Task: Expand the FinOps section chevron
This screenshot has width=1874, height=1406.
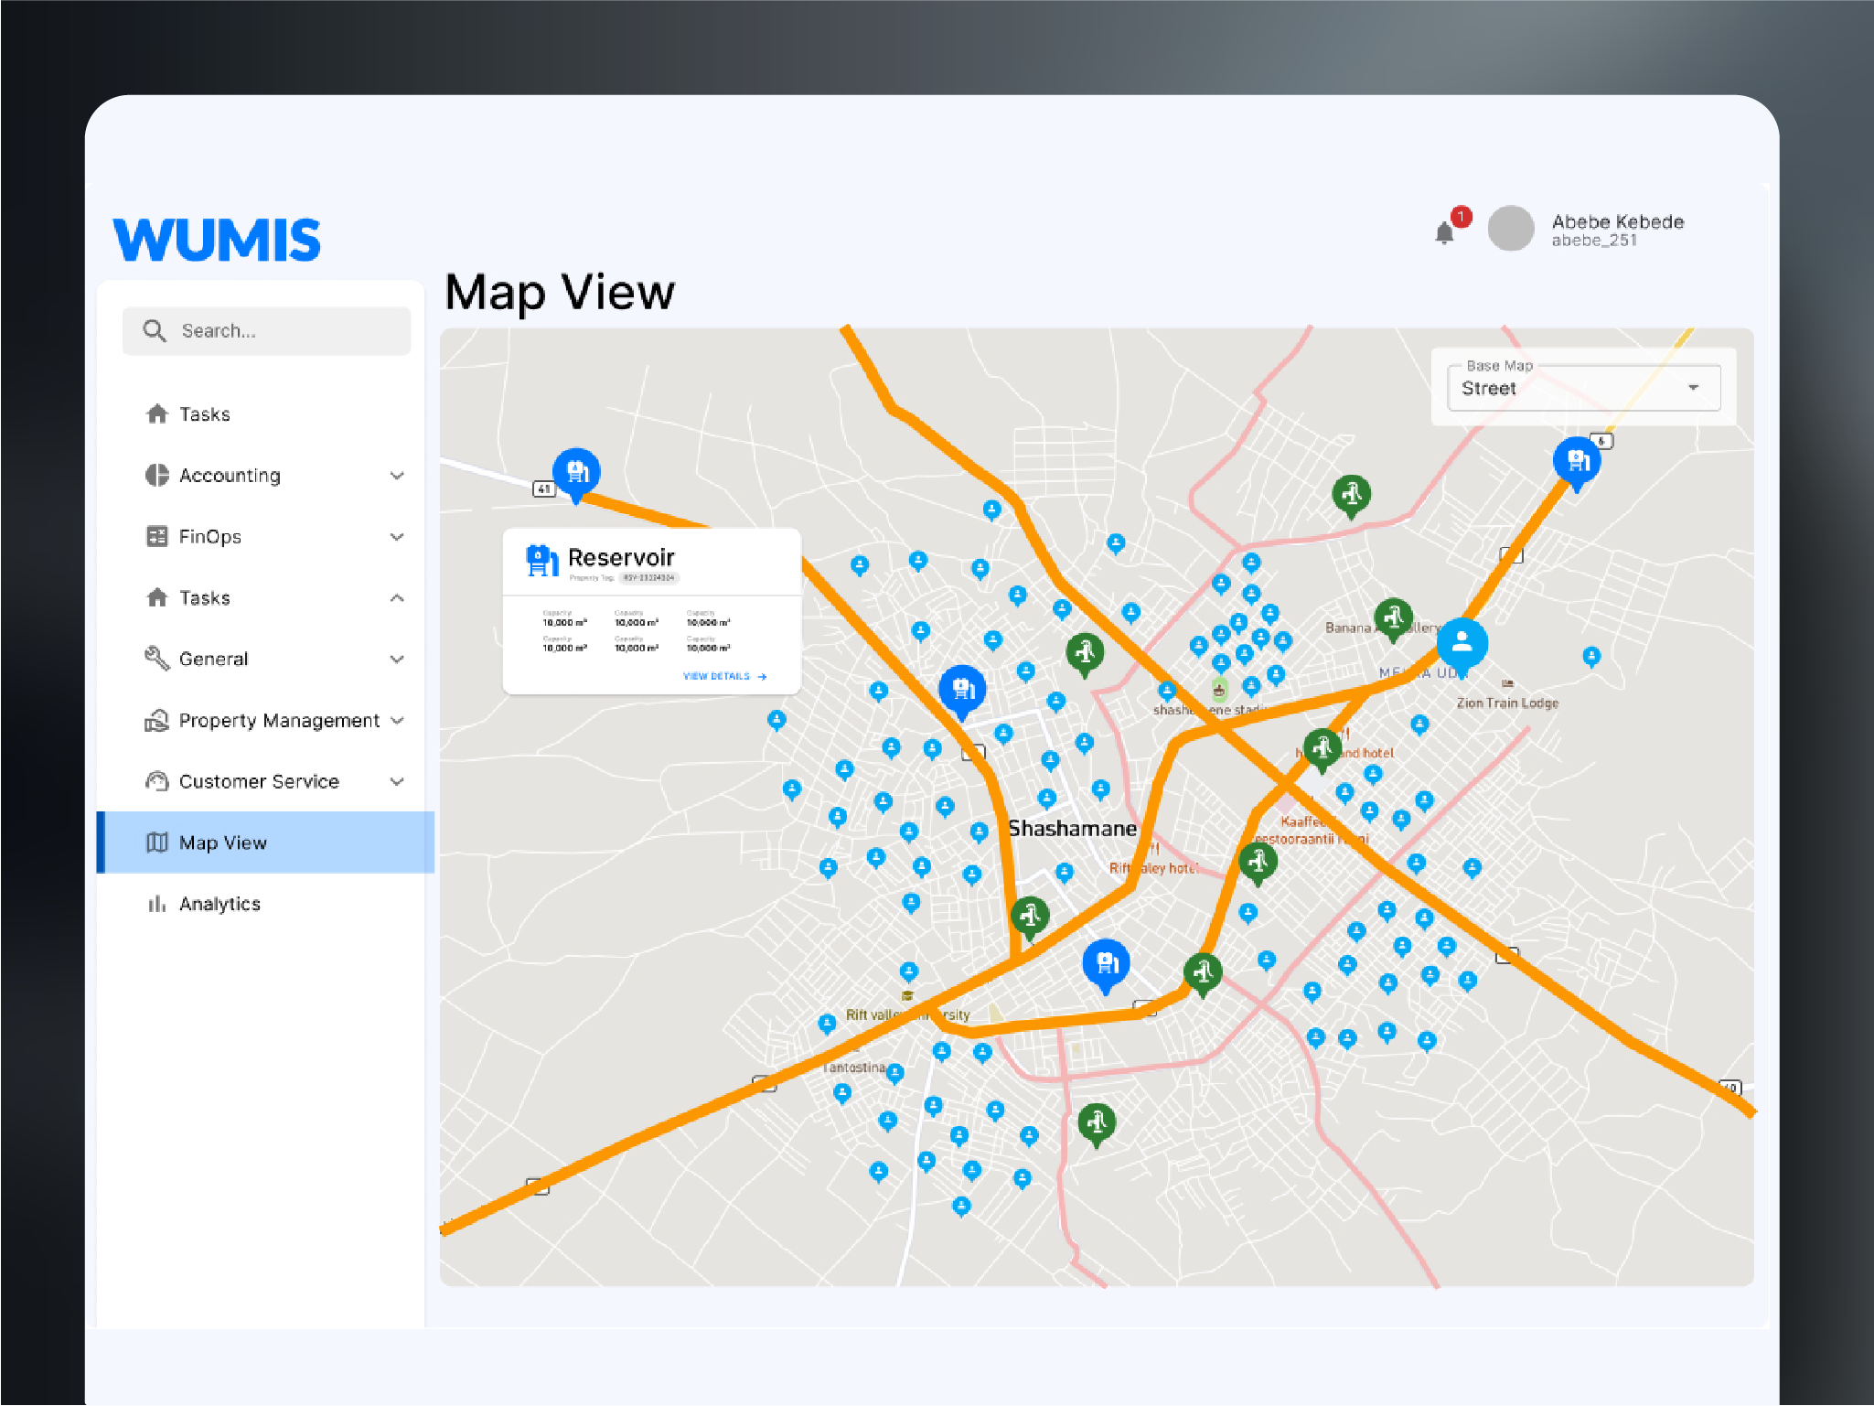Action: pyautogui.click(x=397, y=537)
